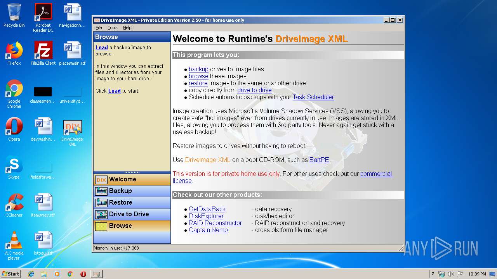Image resolution: width=497 pixels, height=279 pixels.
Task: Select the Google Chrome desktop icon
Action: 14,94
